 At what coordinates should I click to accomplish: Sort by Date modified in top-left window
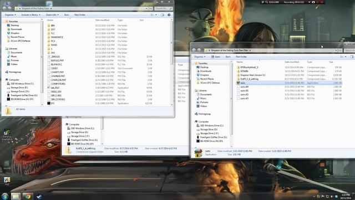pyautogui.click(x=102, y=20)
